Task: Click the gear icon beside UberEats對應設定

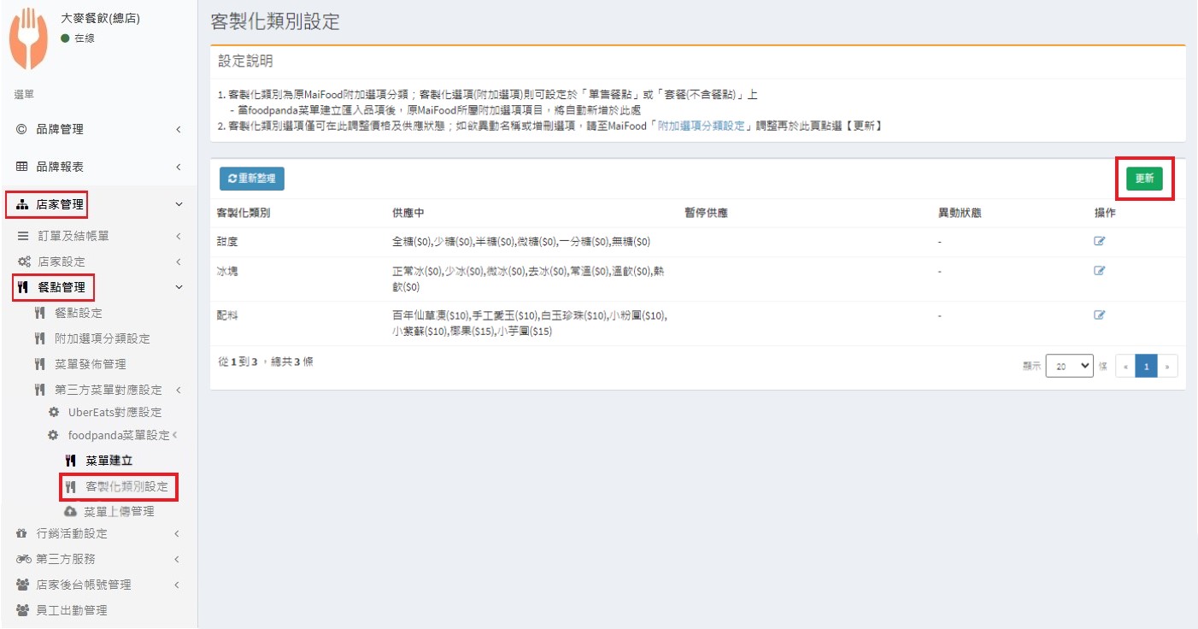Action: tap(54, 412)
